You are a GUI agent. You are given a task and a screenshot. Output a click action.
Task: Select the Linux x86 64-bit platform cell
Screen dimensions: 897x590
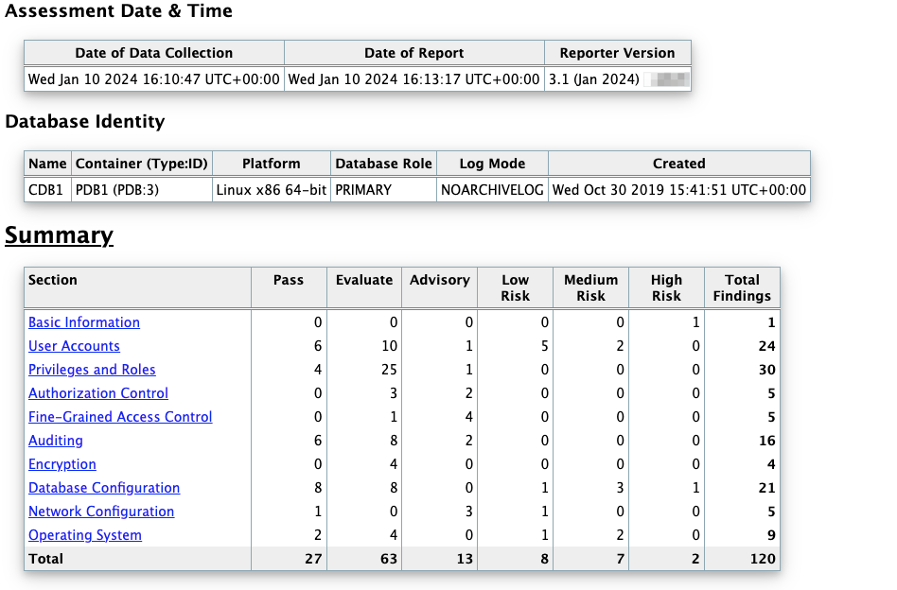[272, 190]
